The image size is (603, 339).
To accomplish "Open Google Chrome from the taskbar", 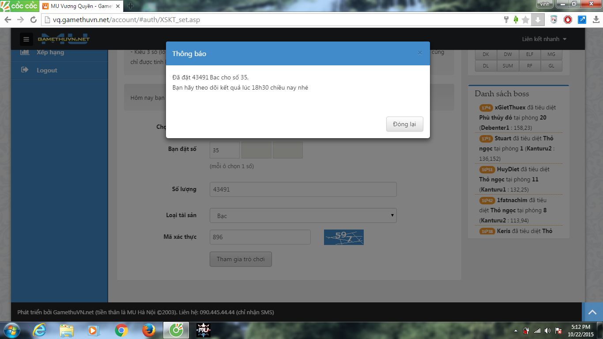I will [x=121, y=330].
